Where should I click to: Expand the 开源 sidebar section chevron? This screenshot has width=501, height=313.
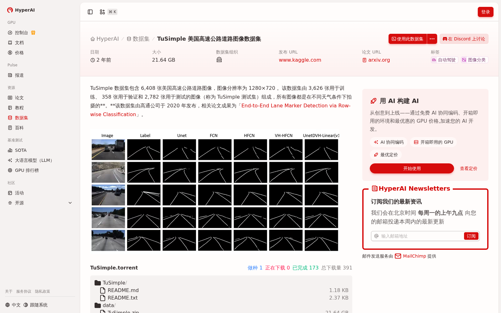point(70,203)
